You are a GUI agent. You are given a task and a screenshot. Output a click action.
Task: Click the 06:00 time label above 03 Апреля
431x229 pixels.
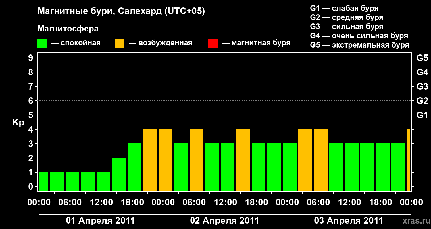pyautogui.click(x=318, y=202)
